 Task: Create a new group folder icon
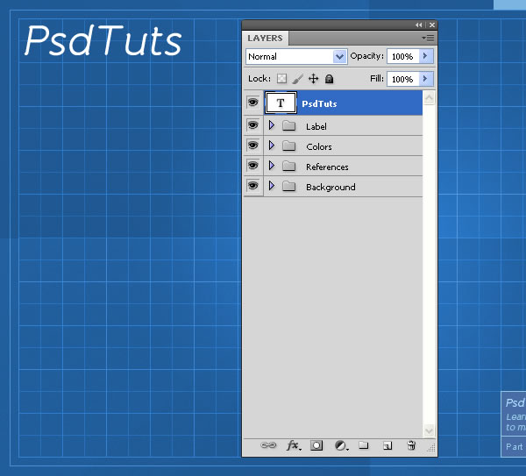[x=364, y=445]
